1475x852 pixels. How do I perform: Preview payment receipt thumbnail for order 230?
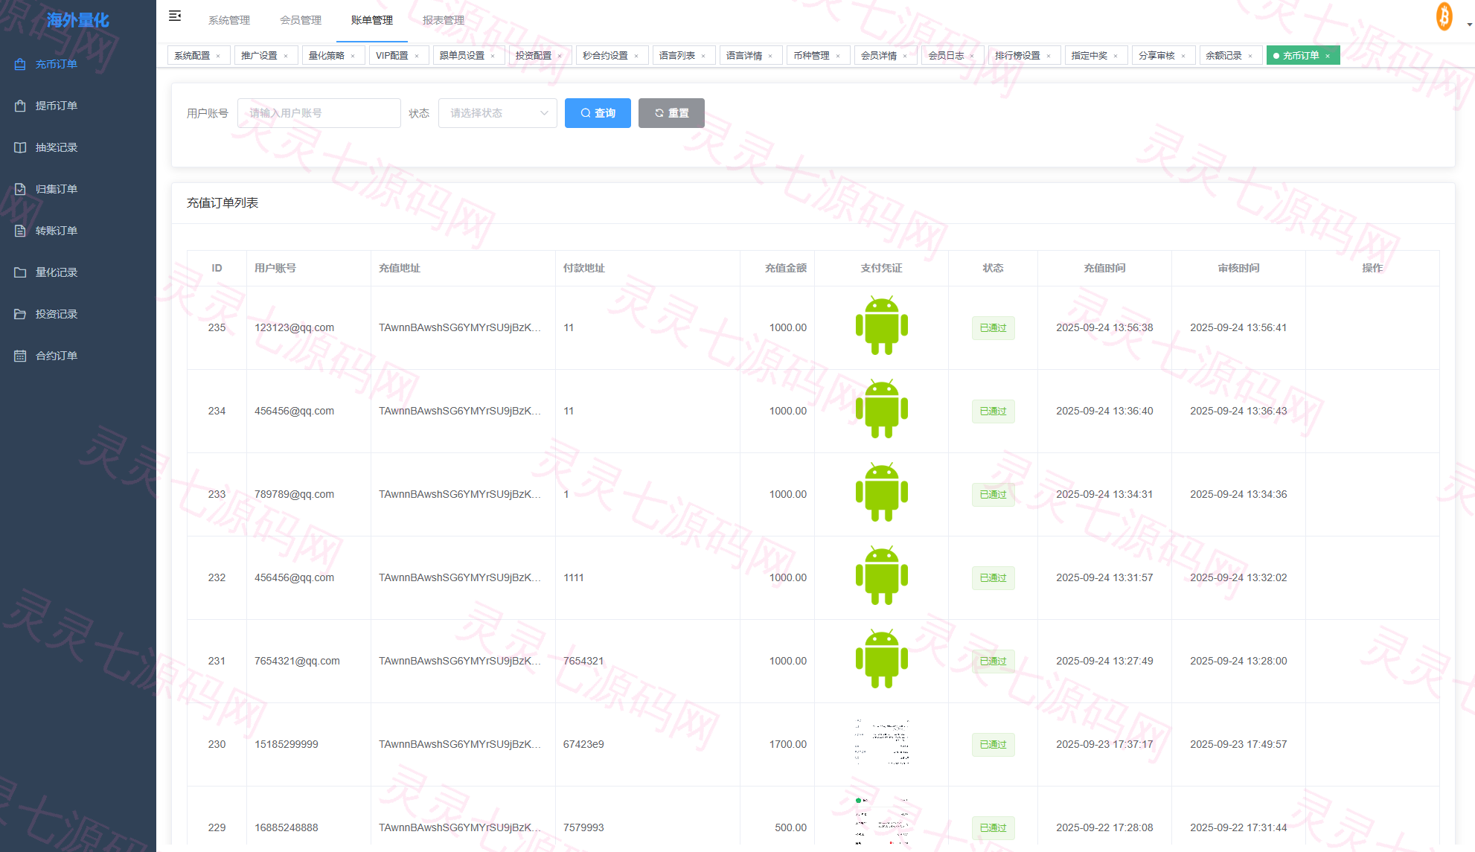(882, 743)
